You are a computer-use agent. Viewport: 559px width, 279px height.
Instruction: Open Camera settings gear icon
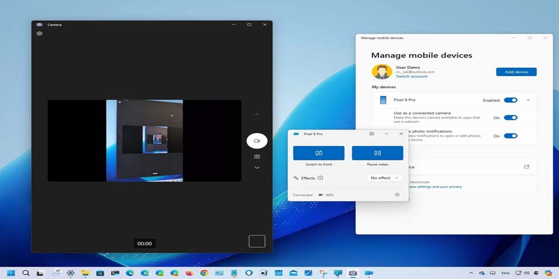pos(40,33)
